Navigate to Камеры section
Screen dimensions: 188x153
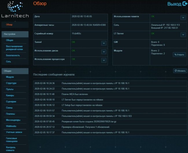(10, 95)
